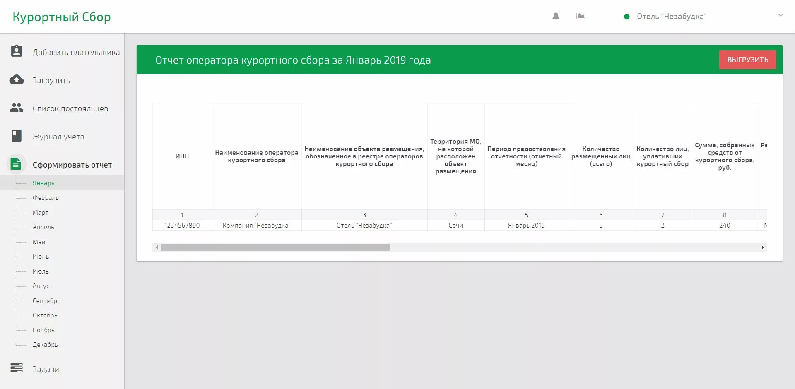Click Компания "Незабудка" cell
The width and height of the screenshot is (795, 389).
(257, 225)
